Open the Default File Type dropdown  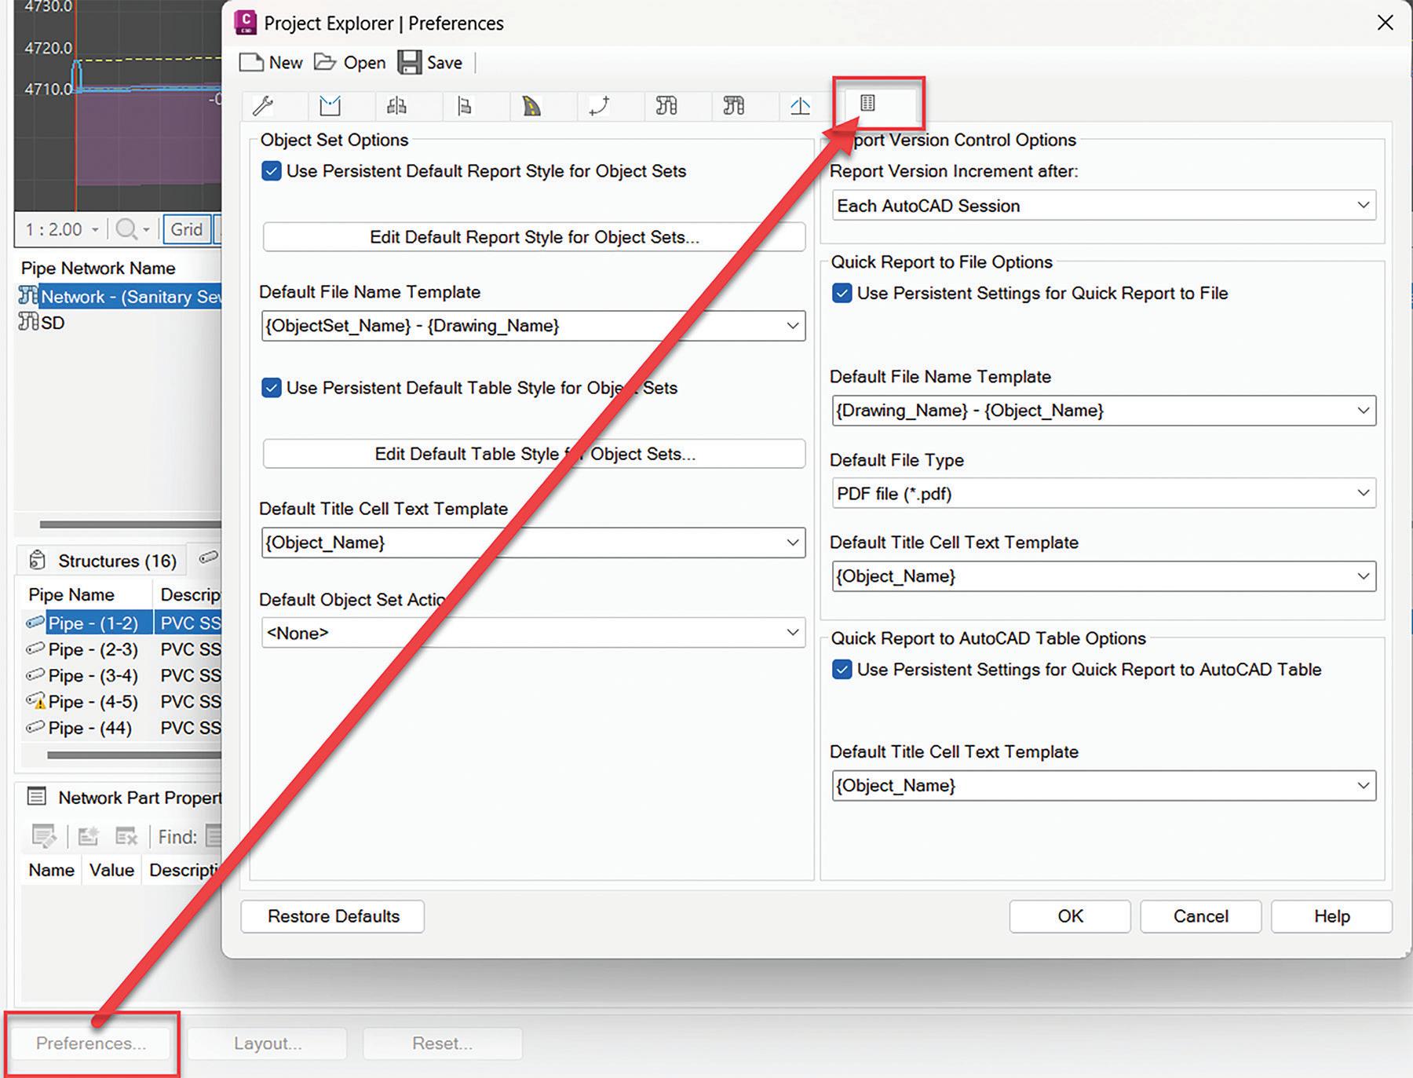coord(1104,493)
